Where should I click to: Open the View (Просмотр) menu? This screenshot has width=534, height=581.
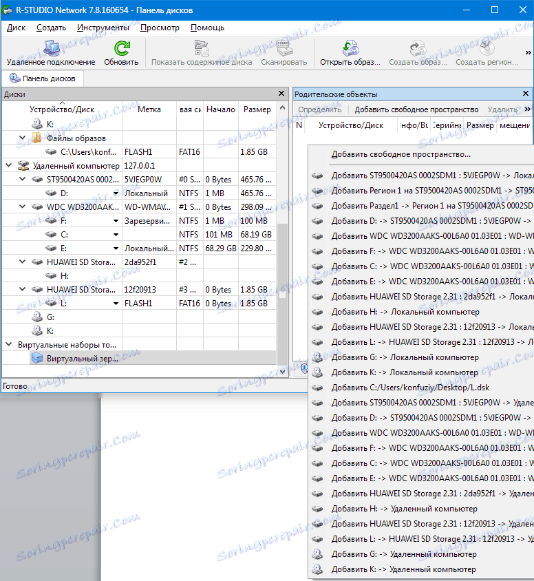(x=160, y=28)
